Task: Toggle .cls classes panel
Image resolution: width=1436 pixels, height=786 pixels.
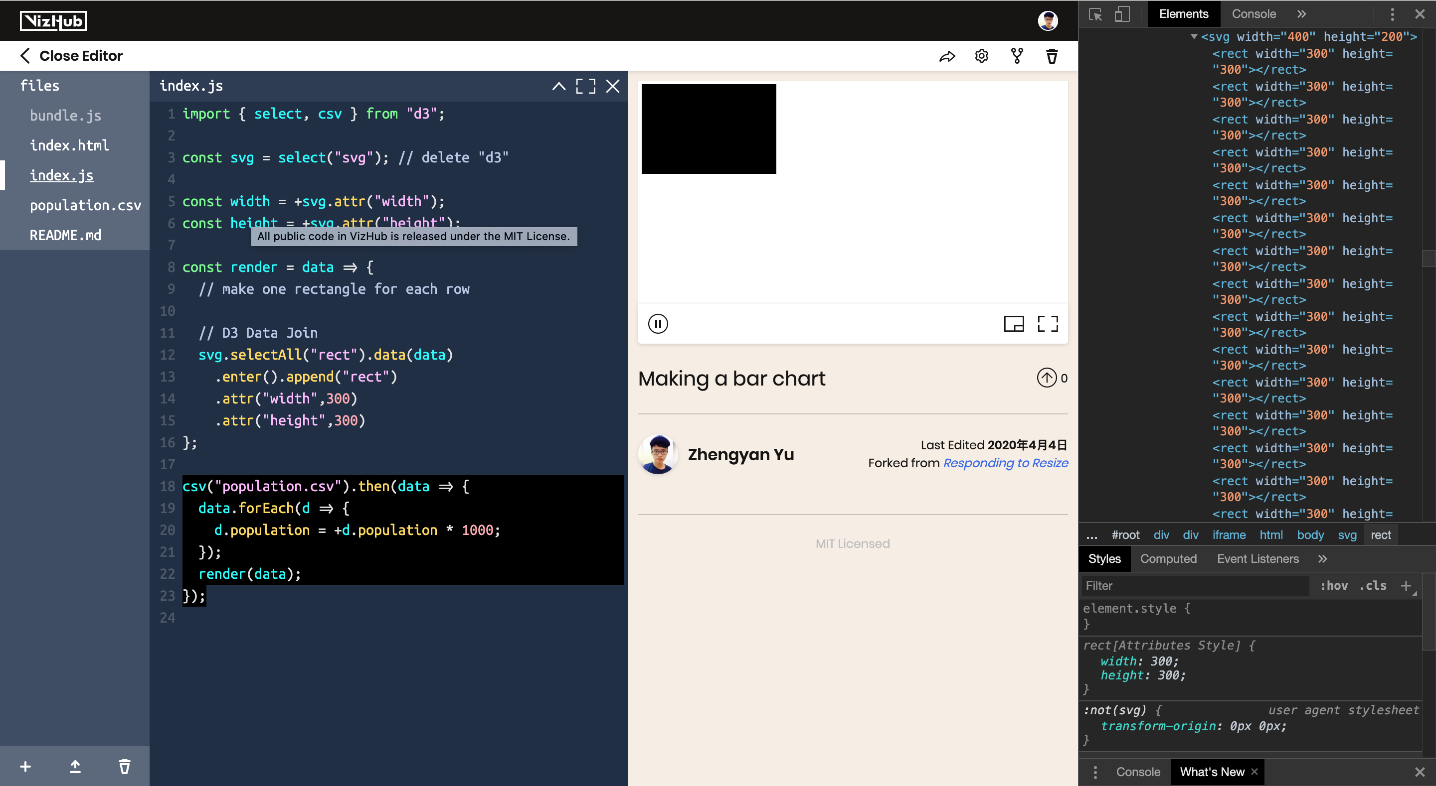Action: (1373, 585)
